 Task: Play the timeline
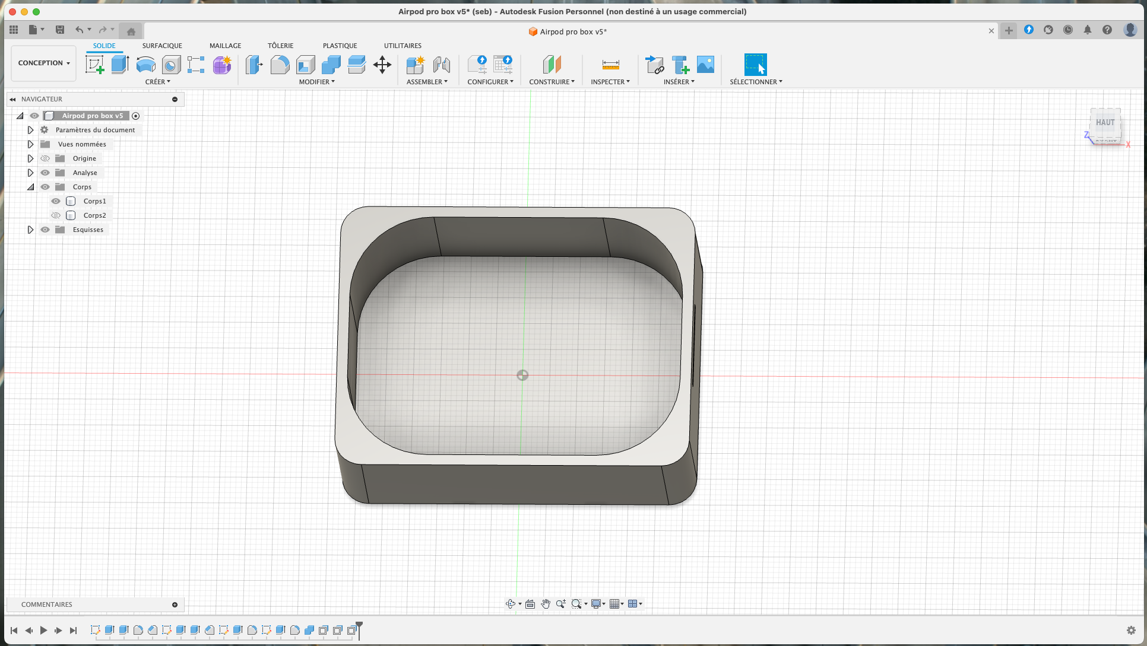click(43, 631)
